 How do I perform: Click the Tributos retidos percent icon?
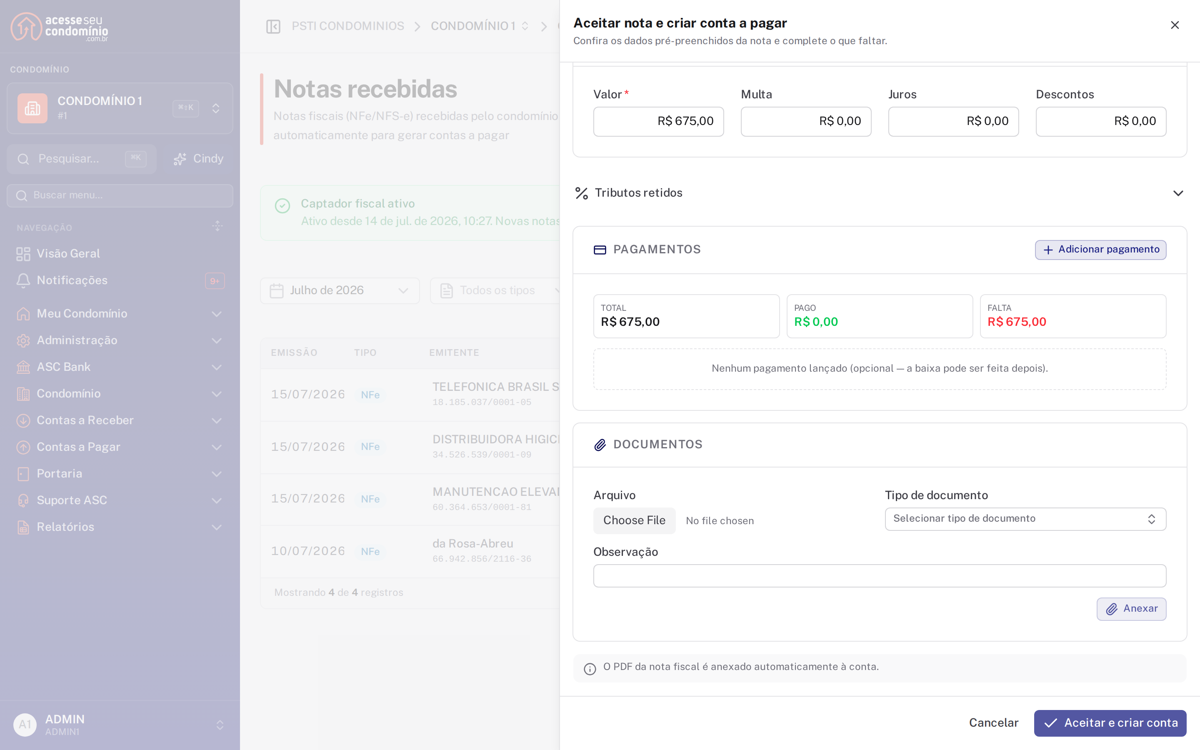[x=581, y=193]
